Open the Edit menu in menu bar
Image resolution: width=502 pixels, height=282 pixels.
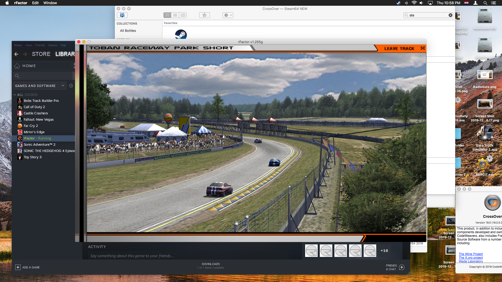click(x=35, y=3)
